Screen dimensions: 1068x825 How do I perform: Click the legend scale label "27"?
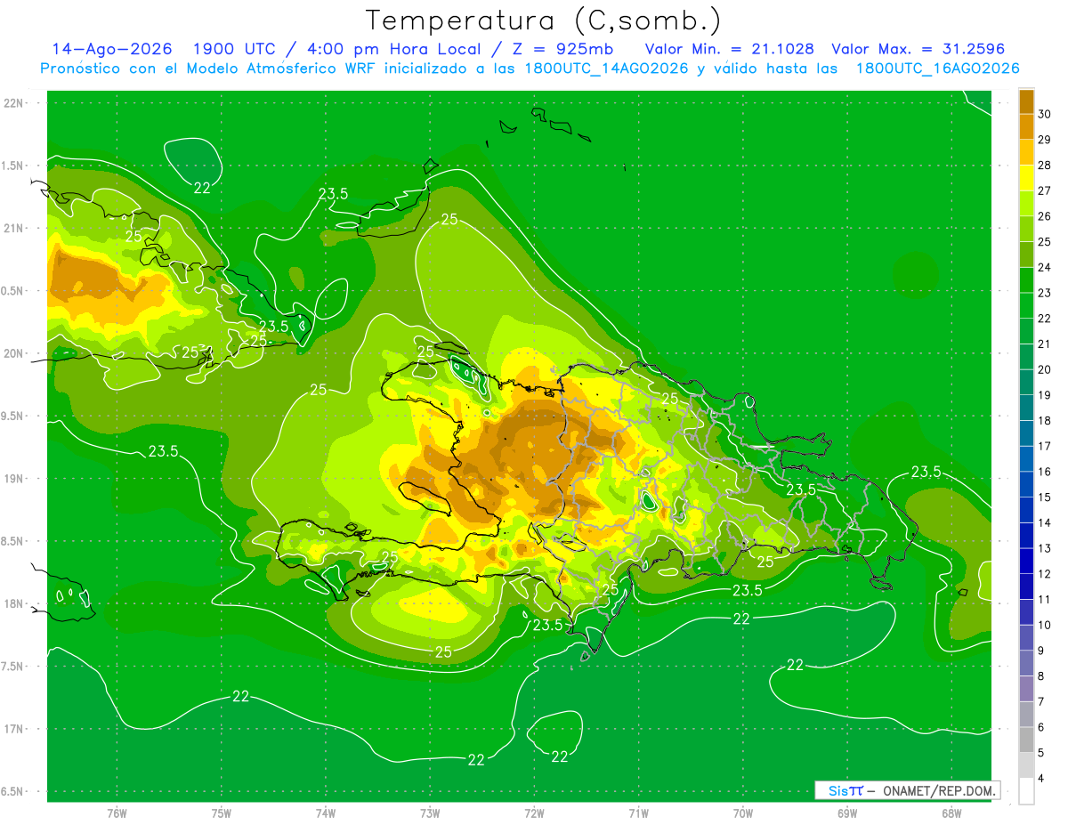pyautogui.click(x=1045, y=190)
